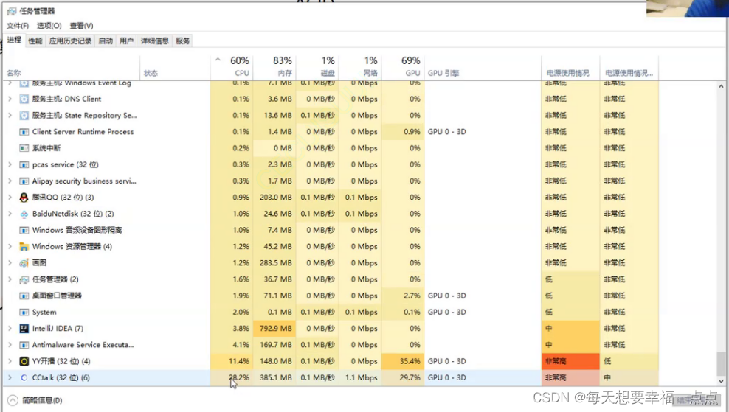Click the State Repository service host icon
Image resolution: width=729 pixels, height=412 pixels.
click(x=24, y=115)
